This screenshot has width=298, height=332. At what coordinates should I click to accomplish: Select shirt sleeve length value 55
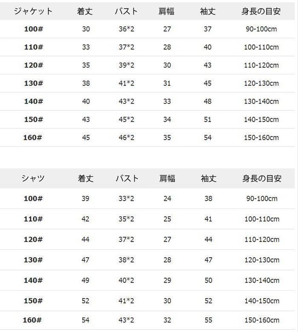208,319
